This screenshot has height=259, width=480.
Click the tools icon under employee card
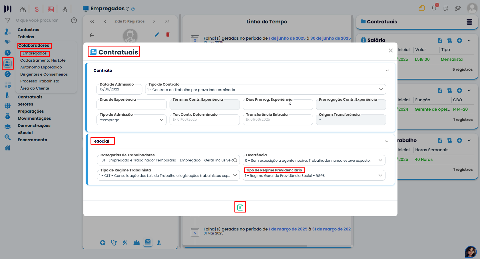click(x=125, y=243)
